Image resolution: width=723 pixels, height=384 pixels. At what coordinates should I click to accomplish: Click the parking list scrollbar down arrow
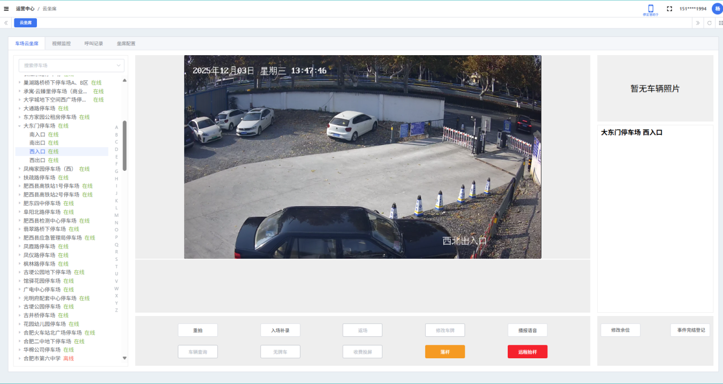125,358
